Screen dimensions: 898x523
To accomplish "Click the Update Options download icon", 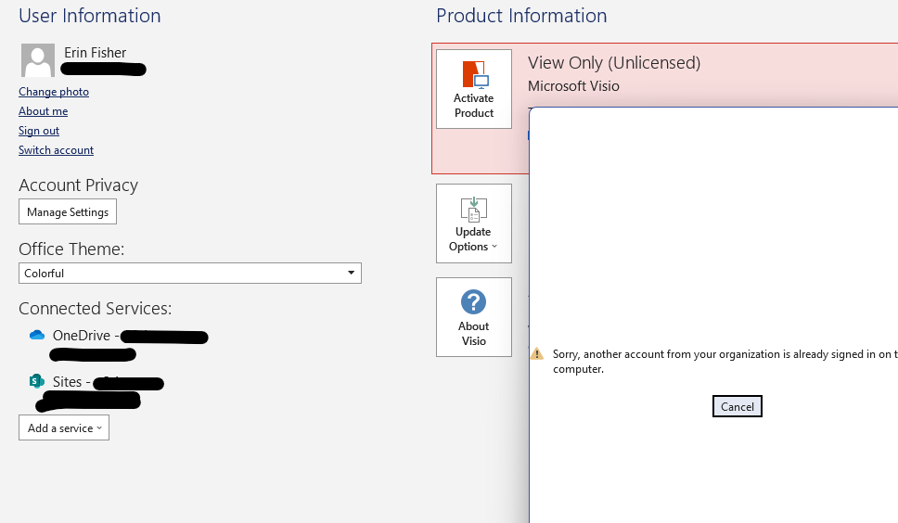I will click(x=474, y=210).
